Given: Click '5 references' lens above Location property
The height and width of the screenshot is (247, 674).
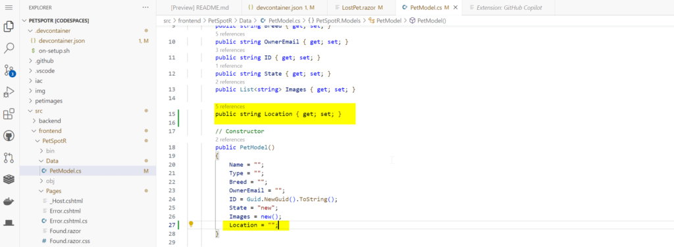Looking at the screenshot, I should pyautogui.click(x=230, y=106).
